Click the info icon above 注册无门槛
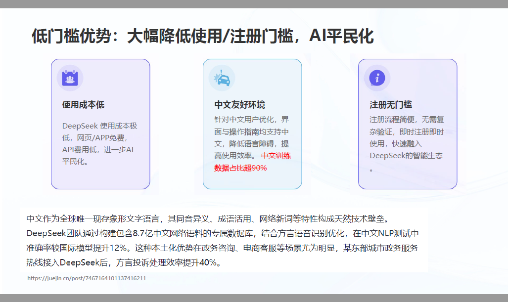508x302 pixels. pos(377,78)
